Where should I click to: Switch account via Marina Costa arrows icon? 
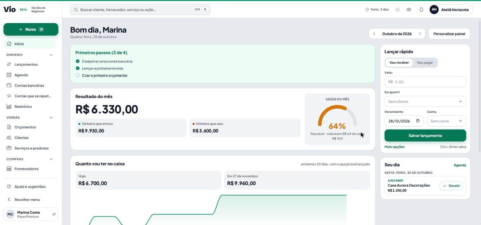pos(54,214)
